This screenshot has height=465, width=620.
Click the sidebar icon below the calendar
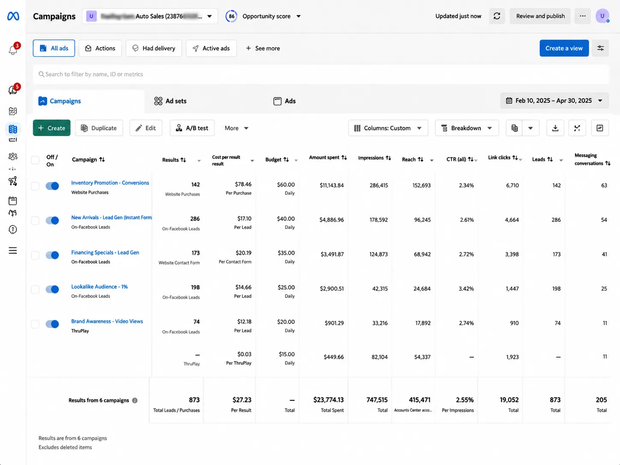[x=13, y=213]
